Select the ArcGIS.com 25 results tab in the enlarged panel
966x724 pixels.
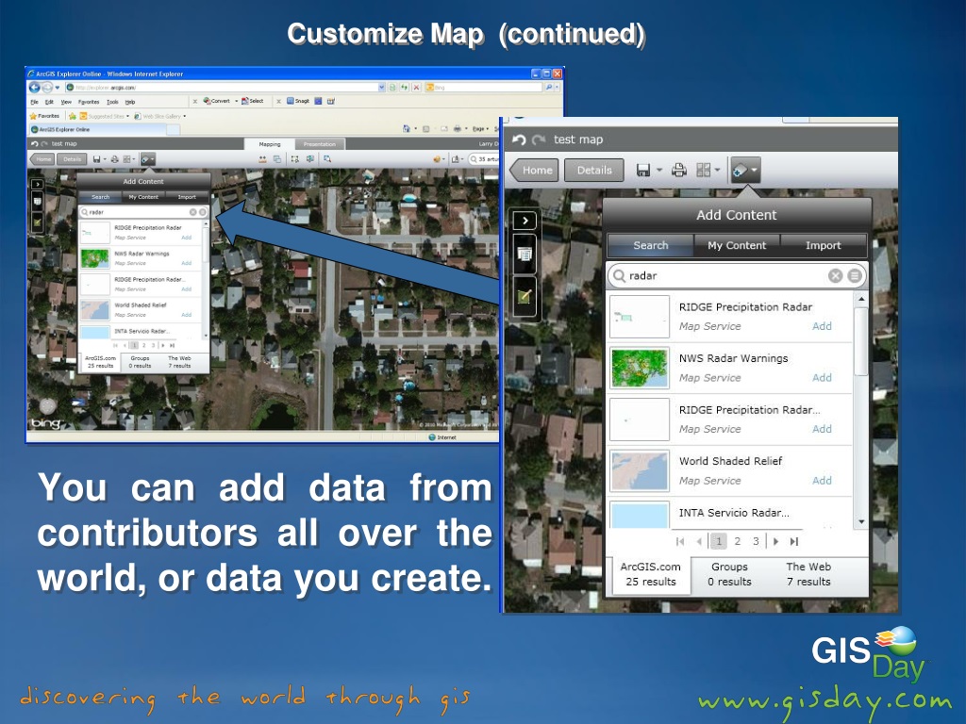(651, 574)
